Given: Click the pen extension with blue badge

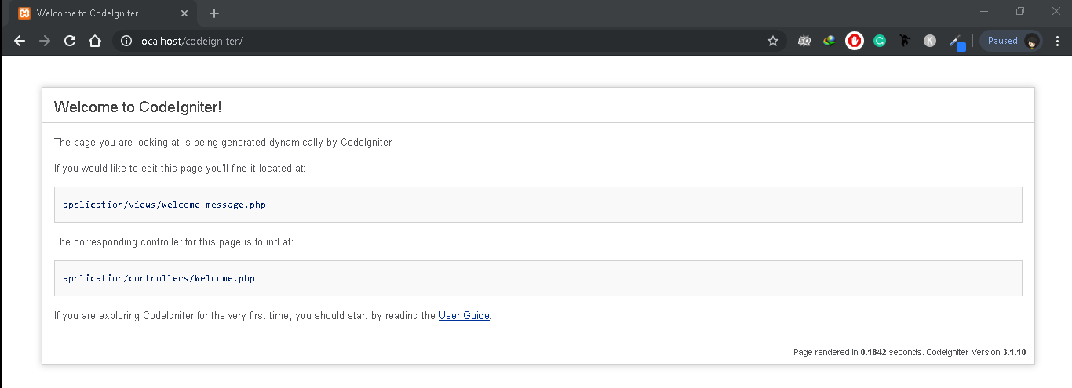Looking at the screenshot, I should point(956,42).
